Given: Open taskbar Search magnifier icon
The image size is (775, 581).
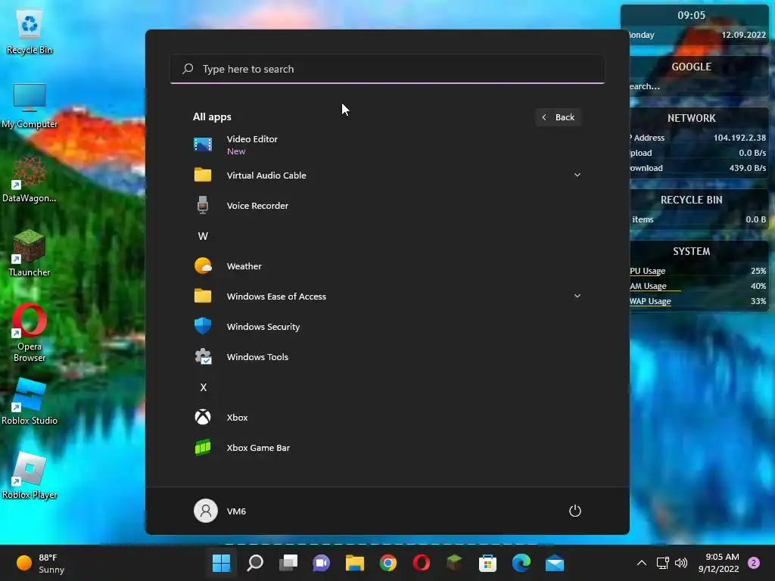Looking at the screenshot, I should (x=254, y=563).
